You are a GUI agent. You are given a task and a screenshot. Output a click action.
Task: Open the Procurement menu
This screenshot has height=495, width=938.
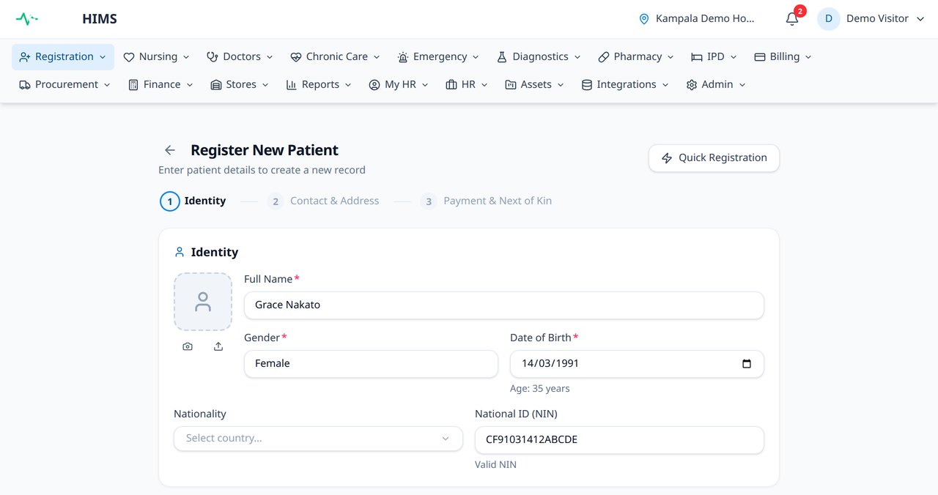[64, 85]
